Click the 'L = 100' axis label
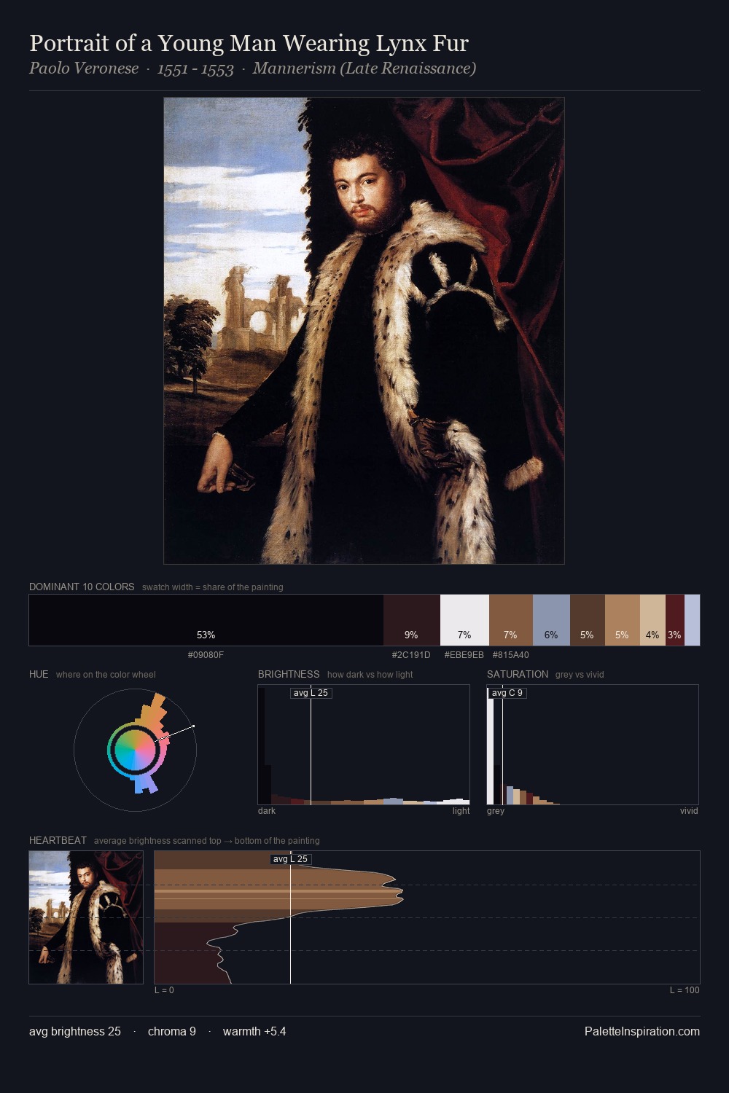 [685, 990]
